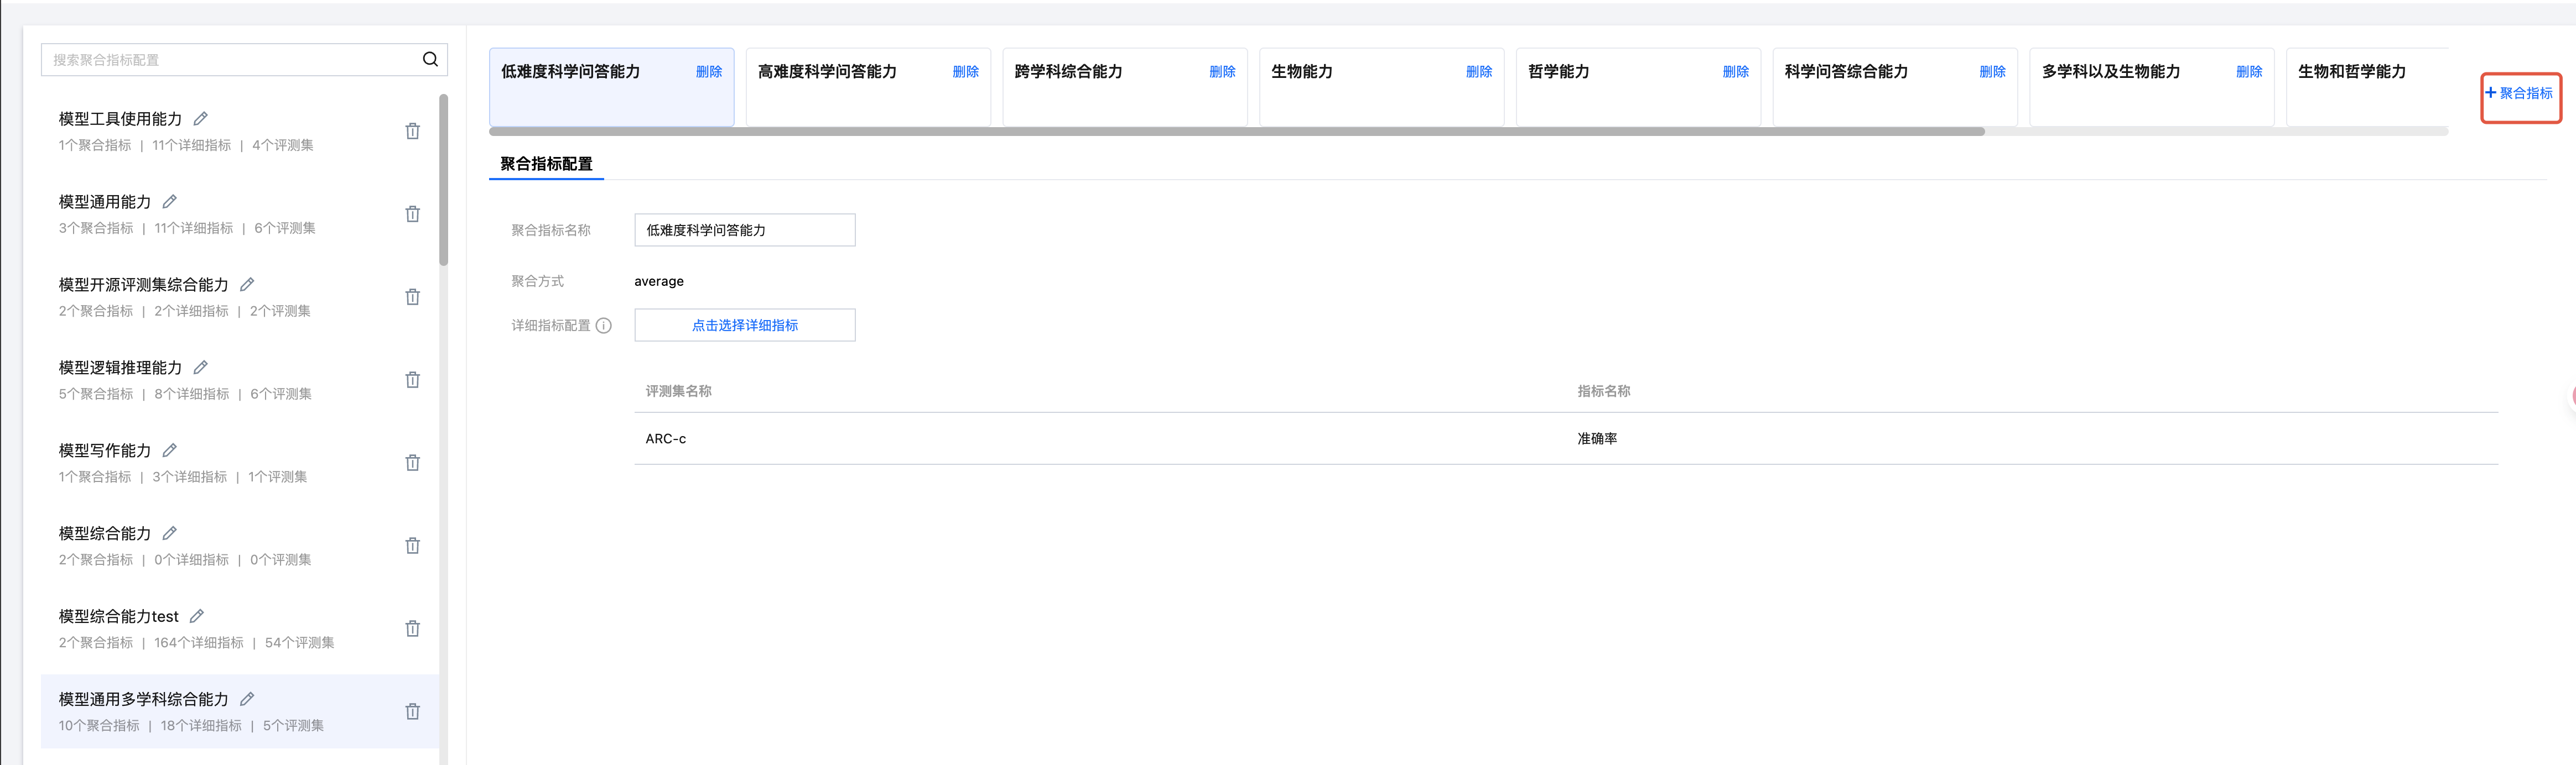Click 删除 on the 跨学科综合能力 tab
The width and height of the screenshot is (2576, 765).
point(1222,72)
